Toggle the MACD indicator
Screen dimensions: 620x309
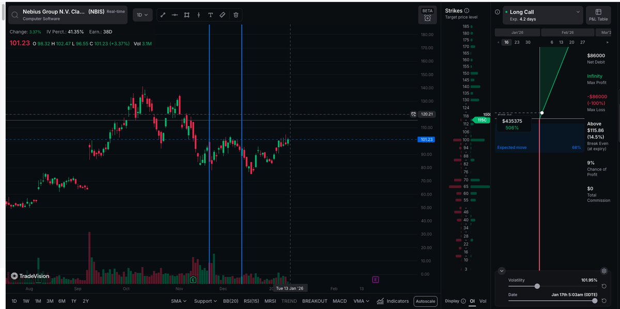(339, 301)
